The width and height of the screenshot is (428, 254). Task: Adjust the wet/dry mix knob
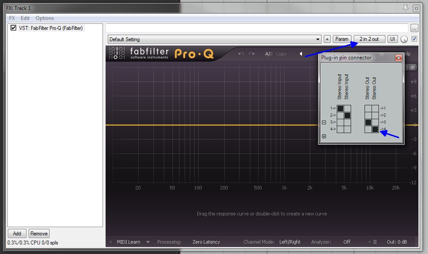click(x=404, y=39)
